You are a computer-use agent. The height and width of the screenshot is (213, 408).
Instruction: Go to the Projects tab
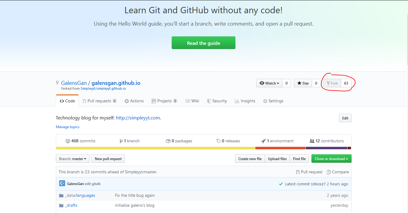click(x=164, y=101)
